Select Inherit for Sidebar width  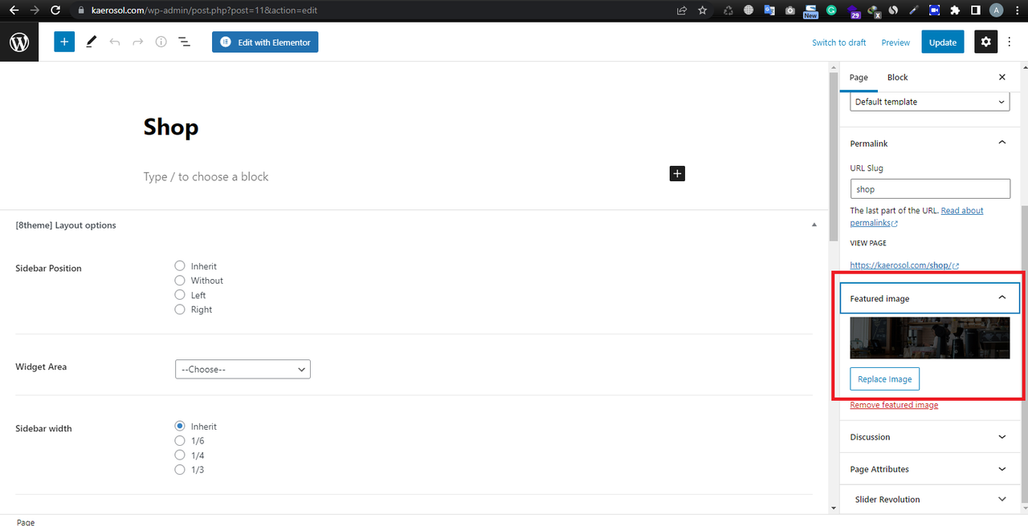pyautogui.click(x=180, y=427)
